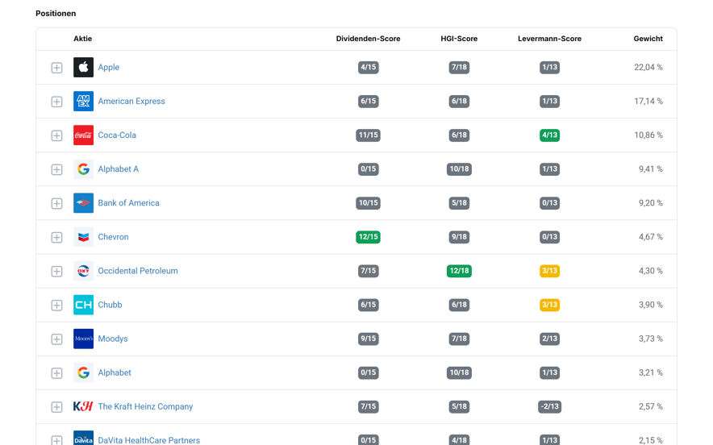Click Moodys' 2/13 Levermann score badge

[550, 339]
